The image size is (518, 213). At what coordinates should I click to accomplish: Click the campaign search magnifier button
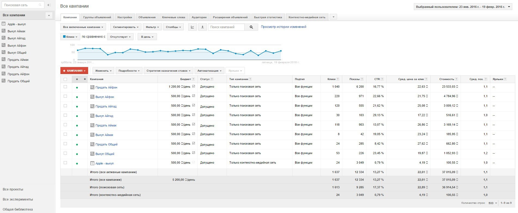pos(251,27)
